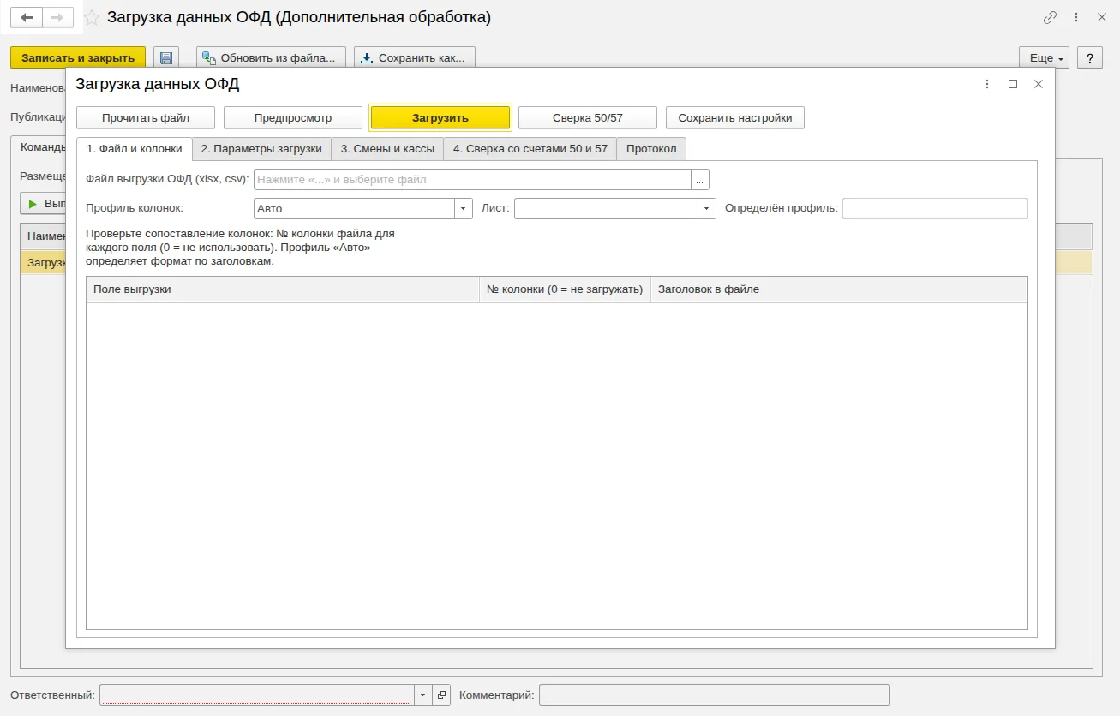Go back with the left arrow button
Screen dimensions: 1120x716
tap(27, 17)
